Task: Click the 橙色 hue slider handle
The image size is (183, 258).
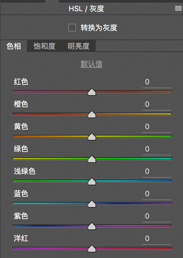Action: point(92,114)
